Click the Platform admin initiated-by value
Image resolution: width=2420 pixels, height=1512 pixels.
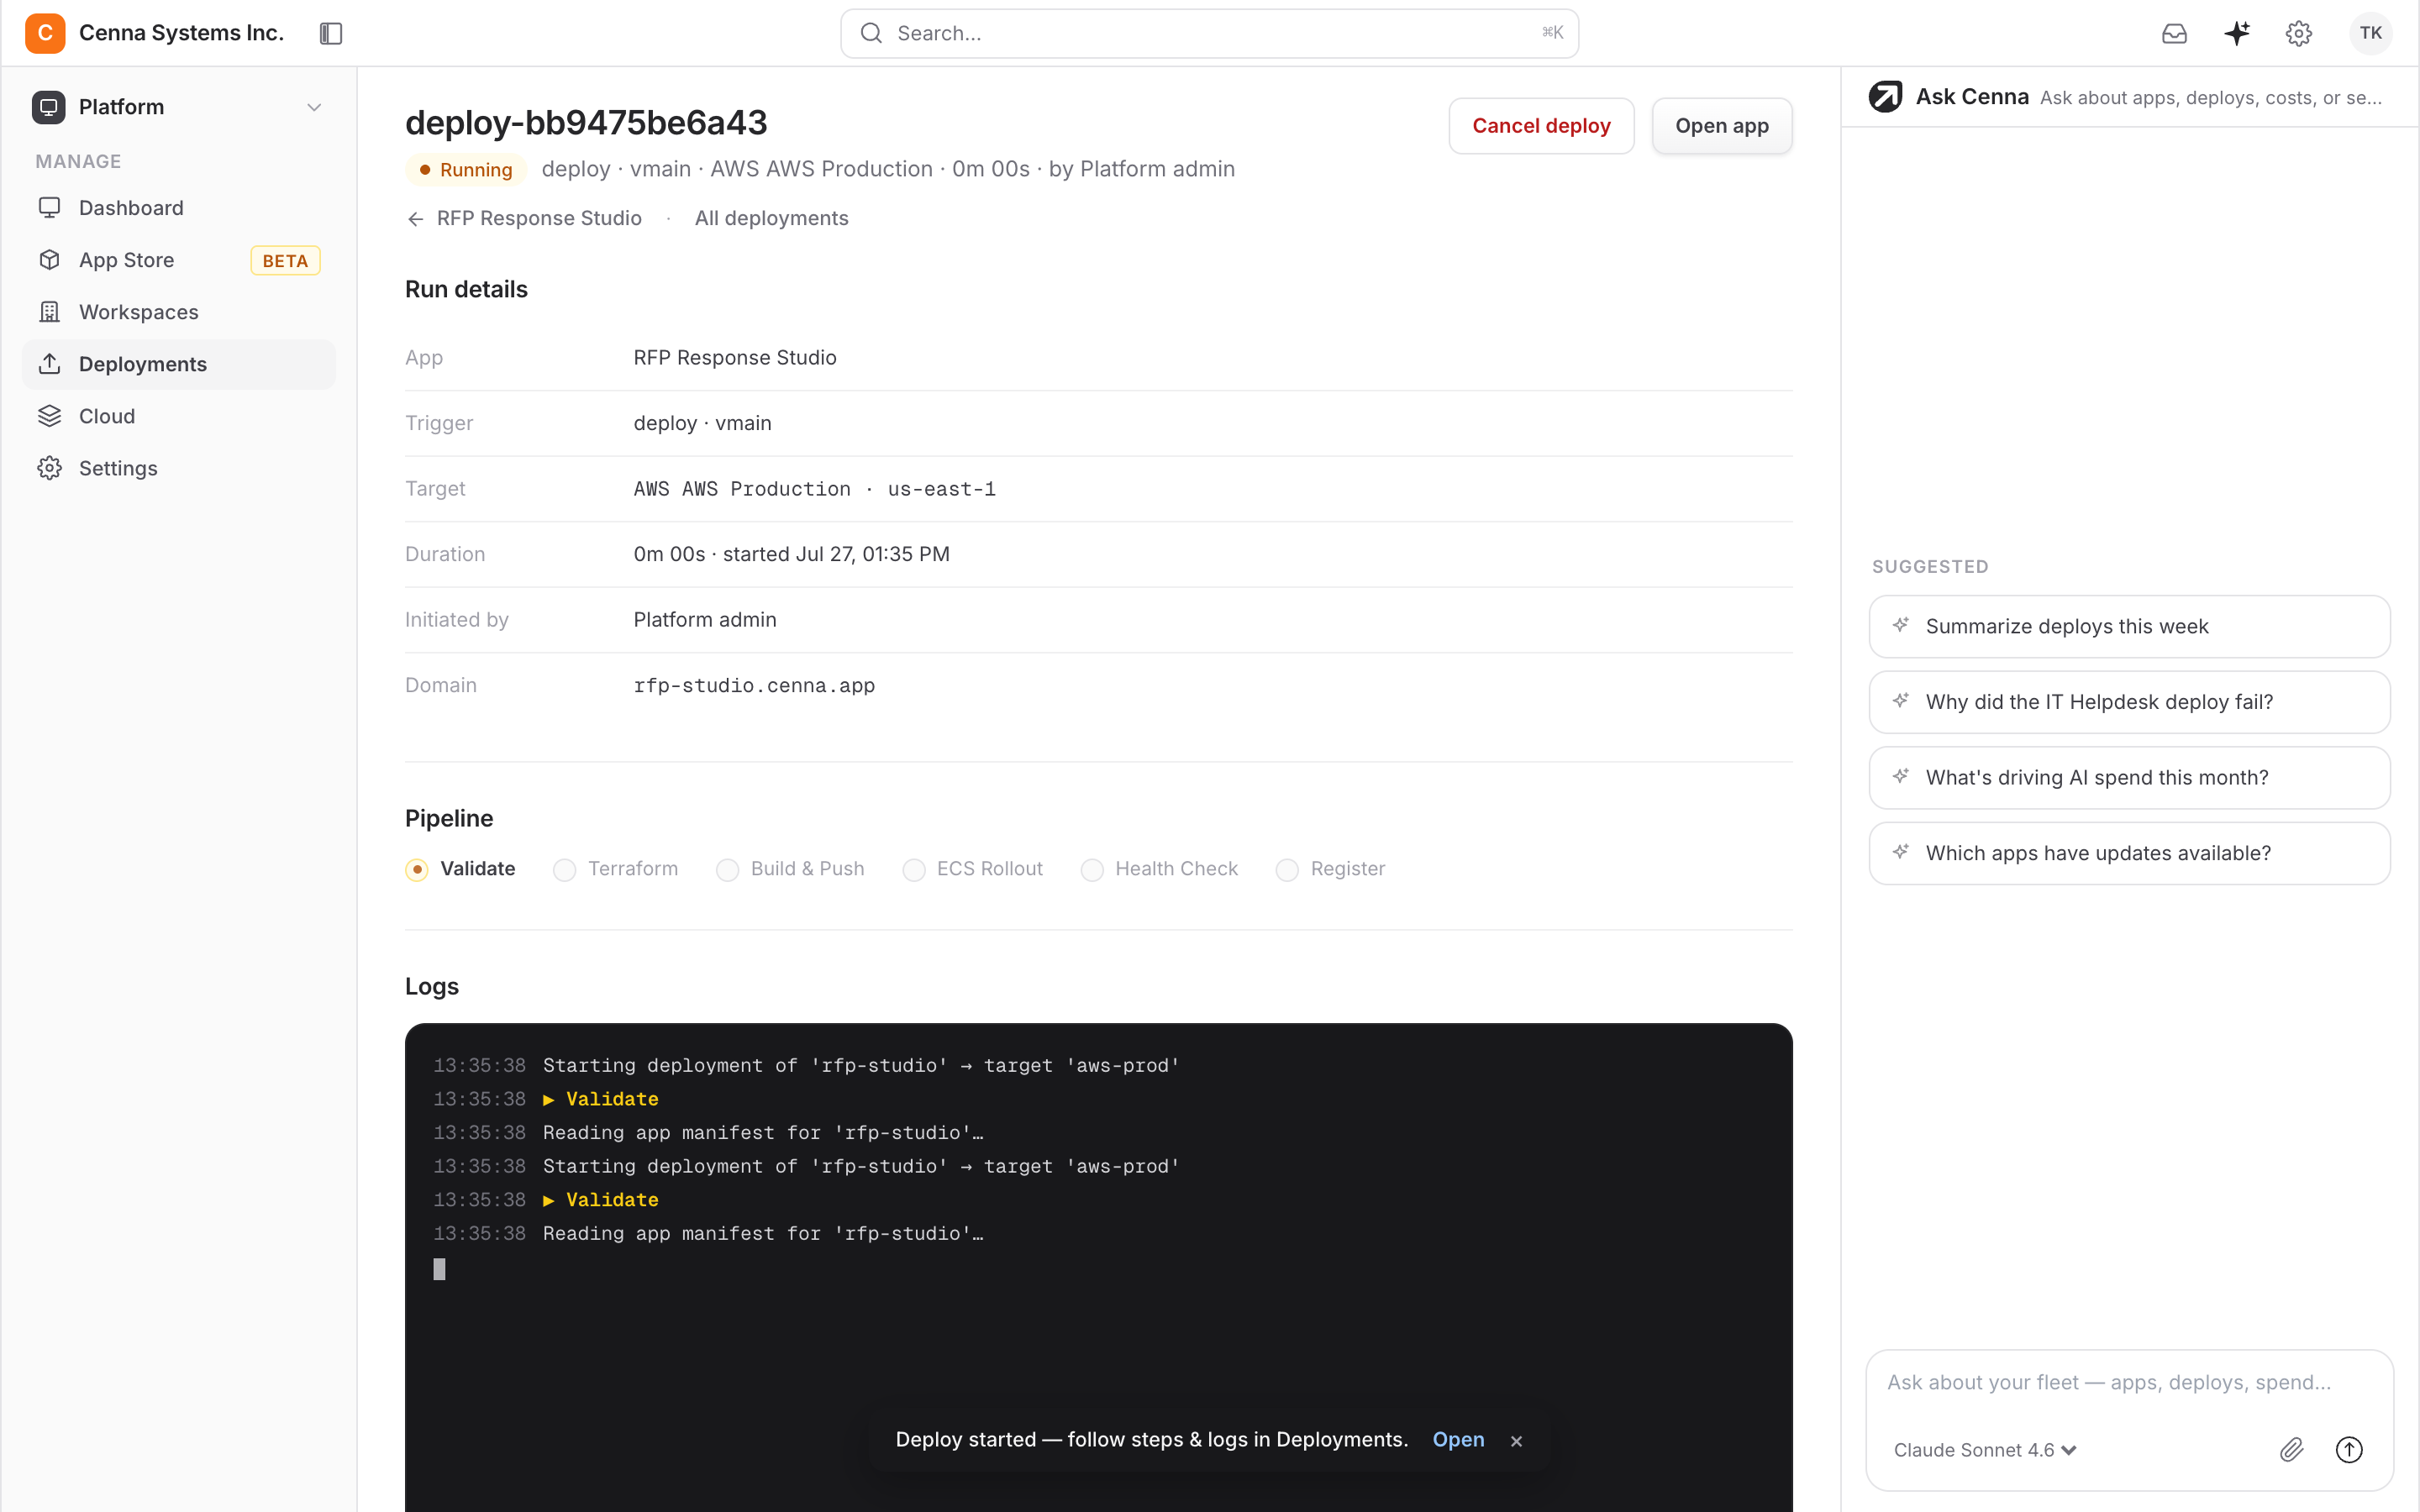coord(705,620)
